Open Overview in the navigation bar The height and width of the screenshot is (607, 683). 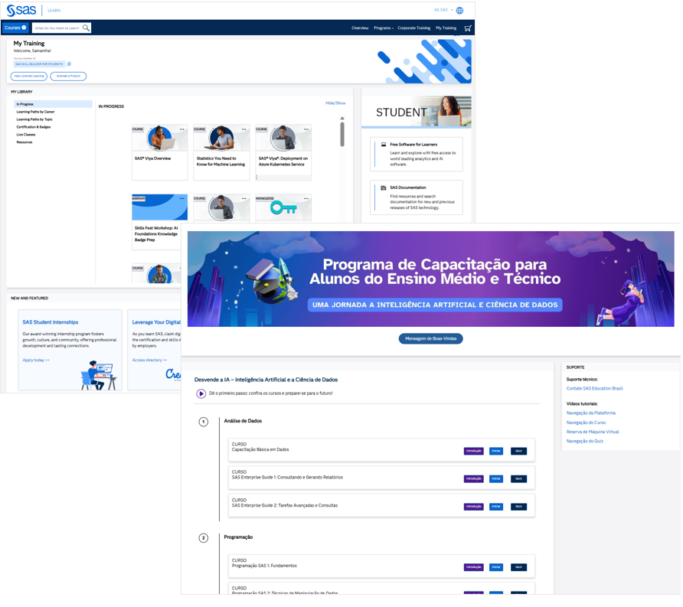click(x=360, y=28)
